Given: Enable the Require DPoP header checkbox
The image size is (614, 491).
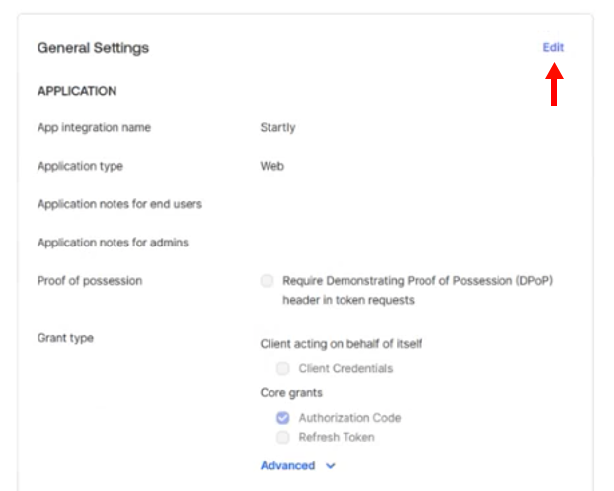Looking at the screenshot, I should (267, 281).
